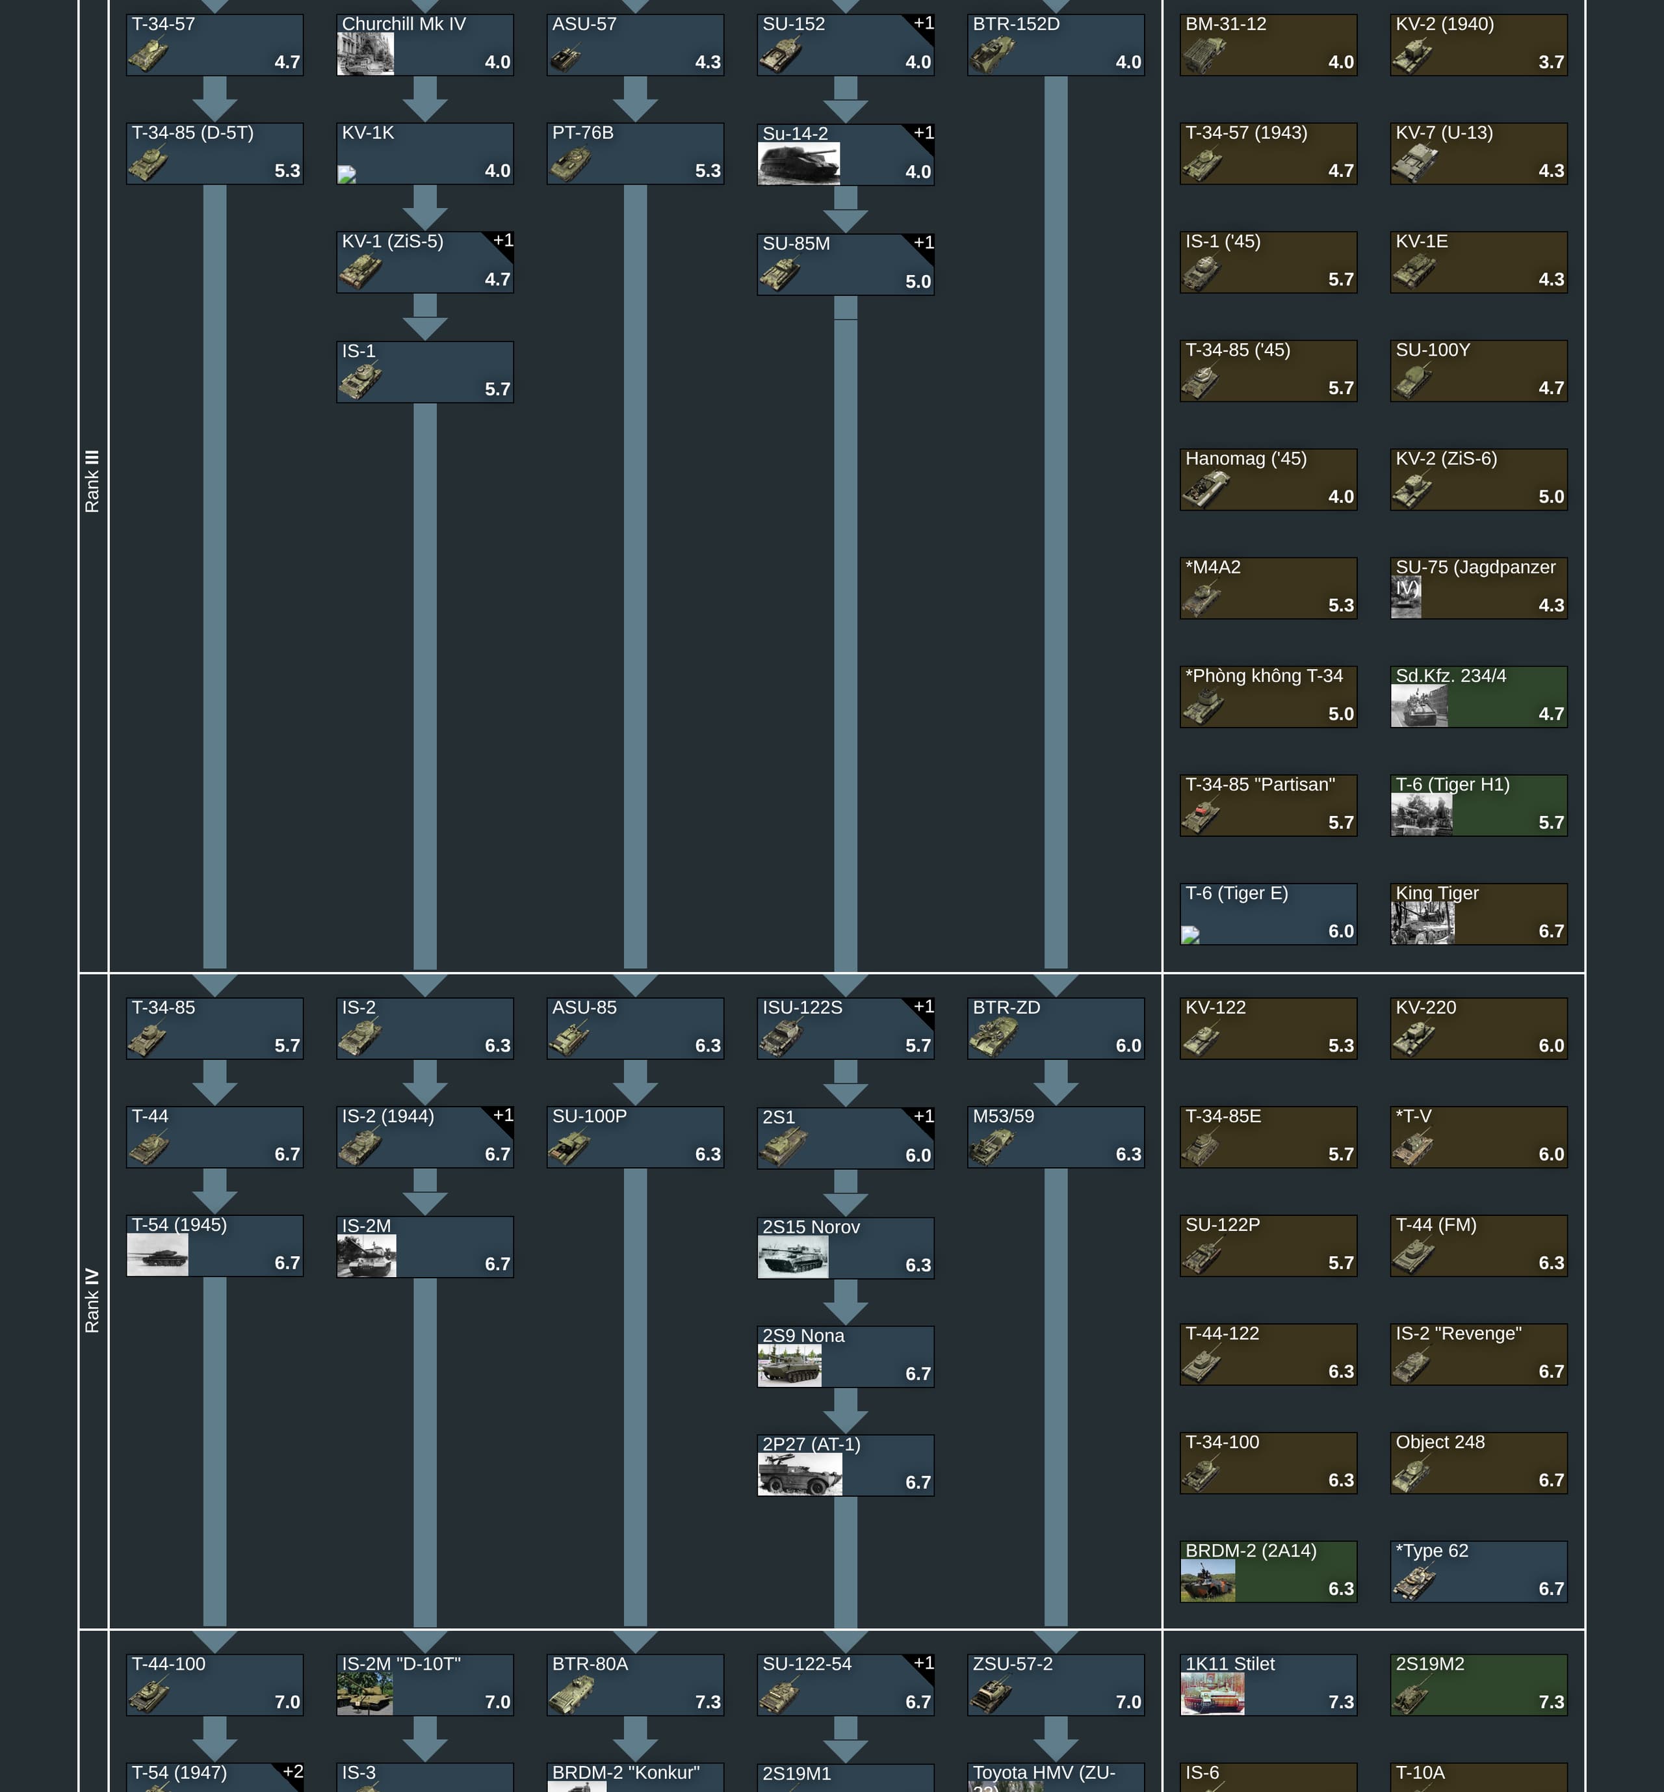Expand the +1 group on KV-1 (ZiS-5)
1664x1792 pixels.
(503, 241)
